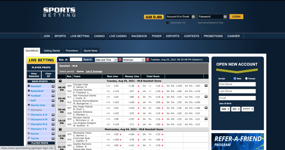Open the Date and Time sort dropdown

click(x=106, y=60)
